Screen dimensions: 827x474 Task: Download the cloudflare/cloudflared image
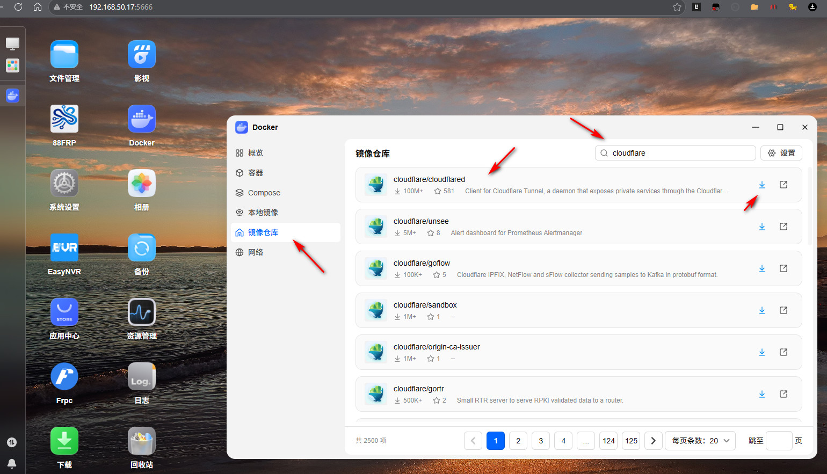tap(762, 185)
